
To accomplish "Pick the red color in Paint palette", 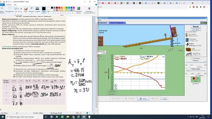I will [59, 8].
